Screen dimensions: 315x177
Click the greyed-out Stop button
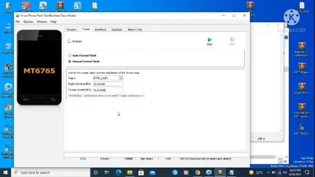232,41
